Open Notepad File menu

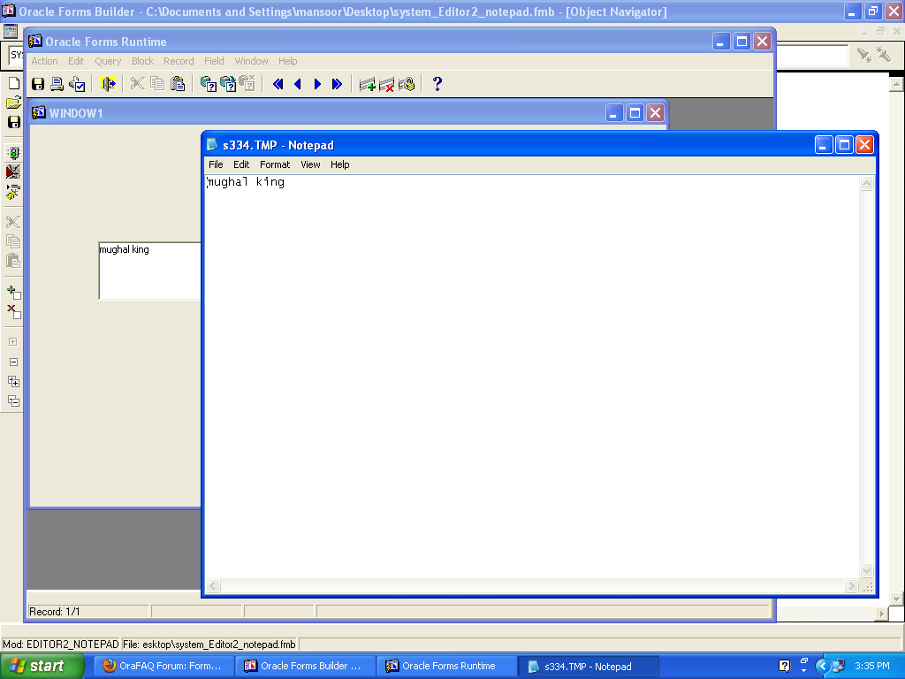click(216, 164)
